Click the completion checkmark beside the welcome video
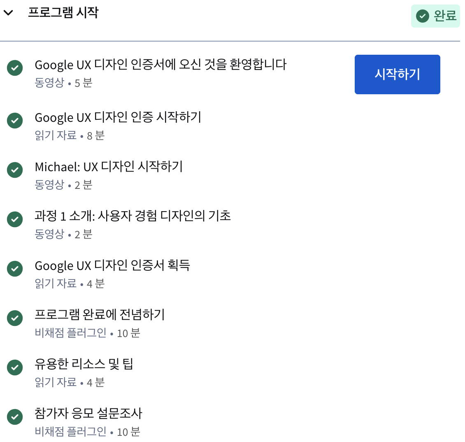Image resolution: width=465 pixels, height=442 pixels. (x=15, y=68)
